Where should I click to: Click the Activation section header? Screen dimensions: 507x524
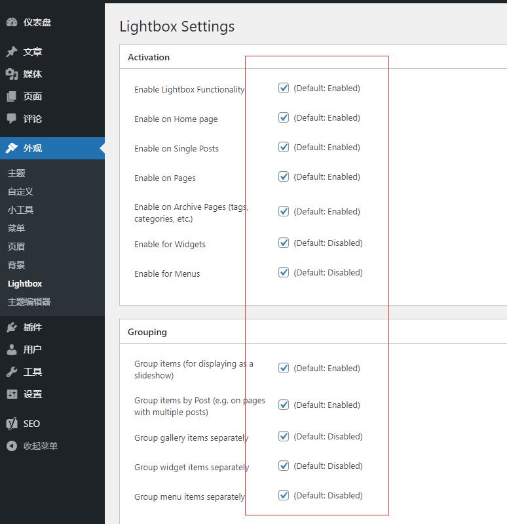(x=149, y=57)
